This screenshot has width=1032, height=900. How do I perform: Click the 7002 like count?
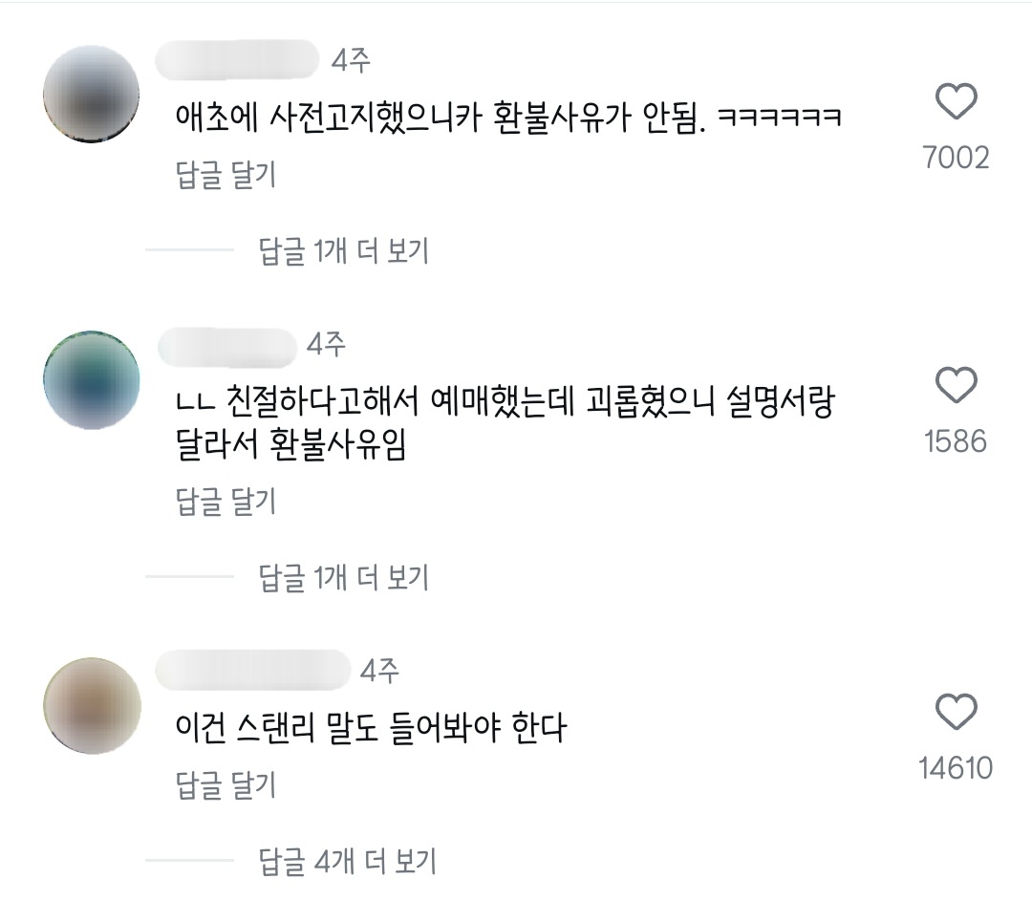point(956,158)
